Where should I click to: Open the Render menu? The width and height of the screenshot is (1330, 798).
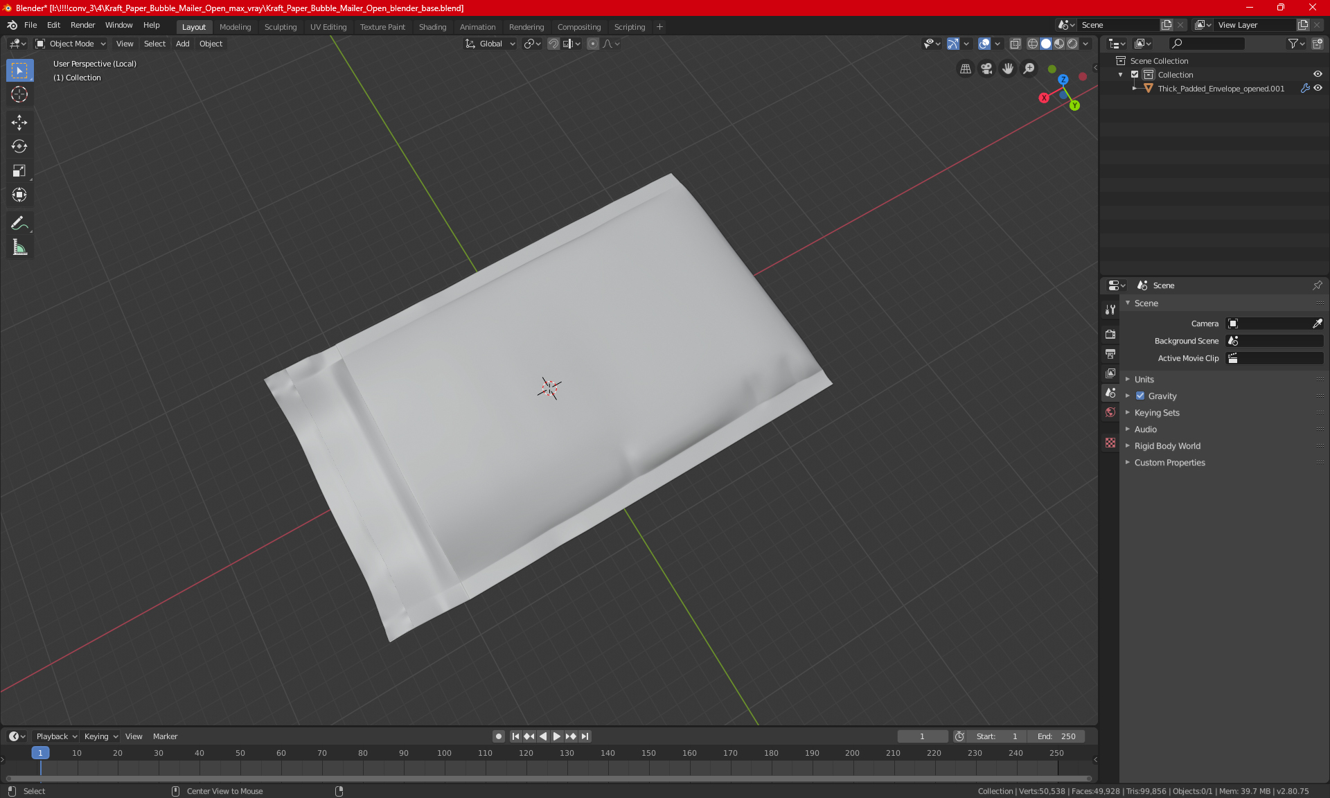tap(82, 25)
